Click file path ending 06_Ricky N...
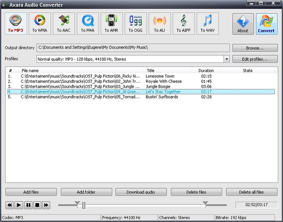The width and height of the screenshot is (283, 222). pyautogui.click(x=80, y=76)
